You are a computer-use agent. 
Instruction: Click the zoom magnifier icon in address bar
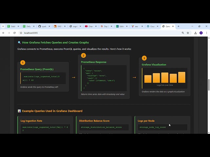(x=183, y=33)
